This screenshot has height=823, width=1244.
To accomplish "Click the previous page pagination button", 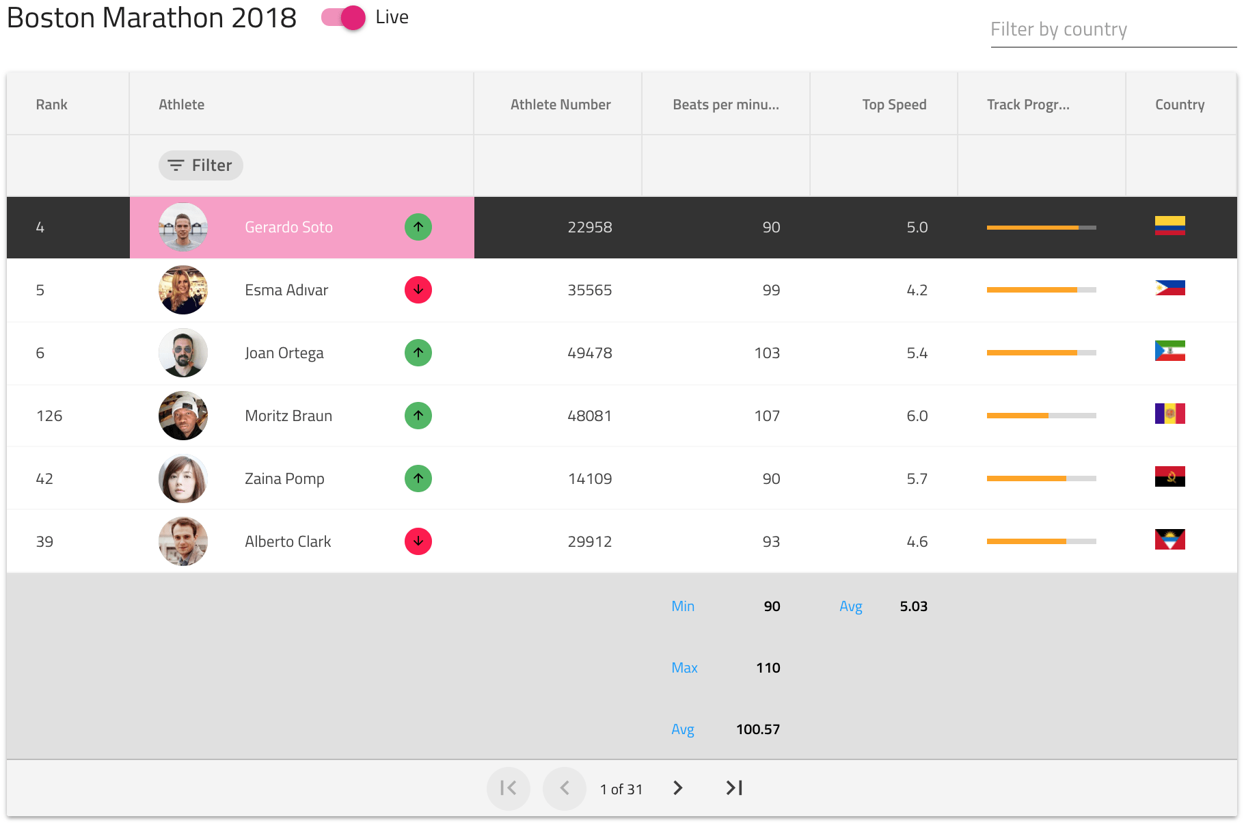I will coord(564,788).
